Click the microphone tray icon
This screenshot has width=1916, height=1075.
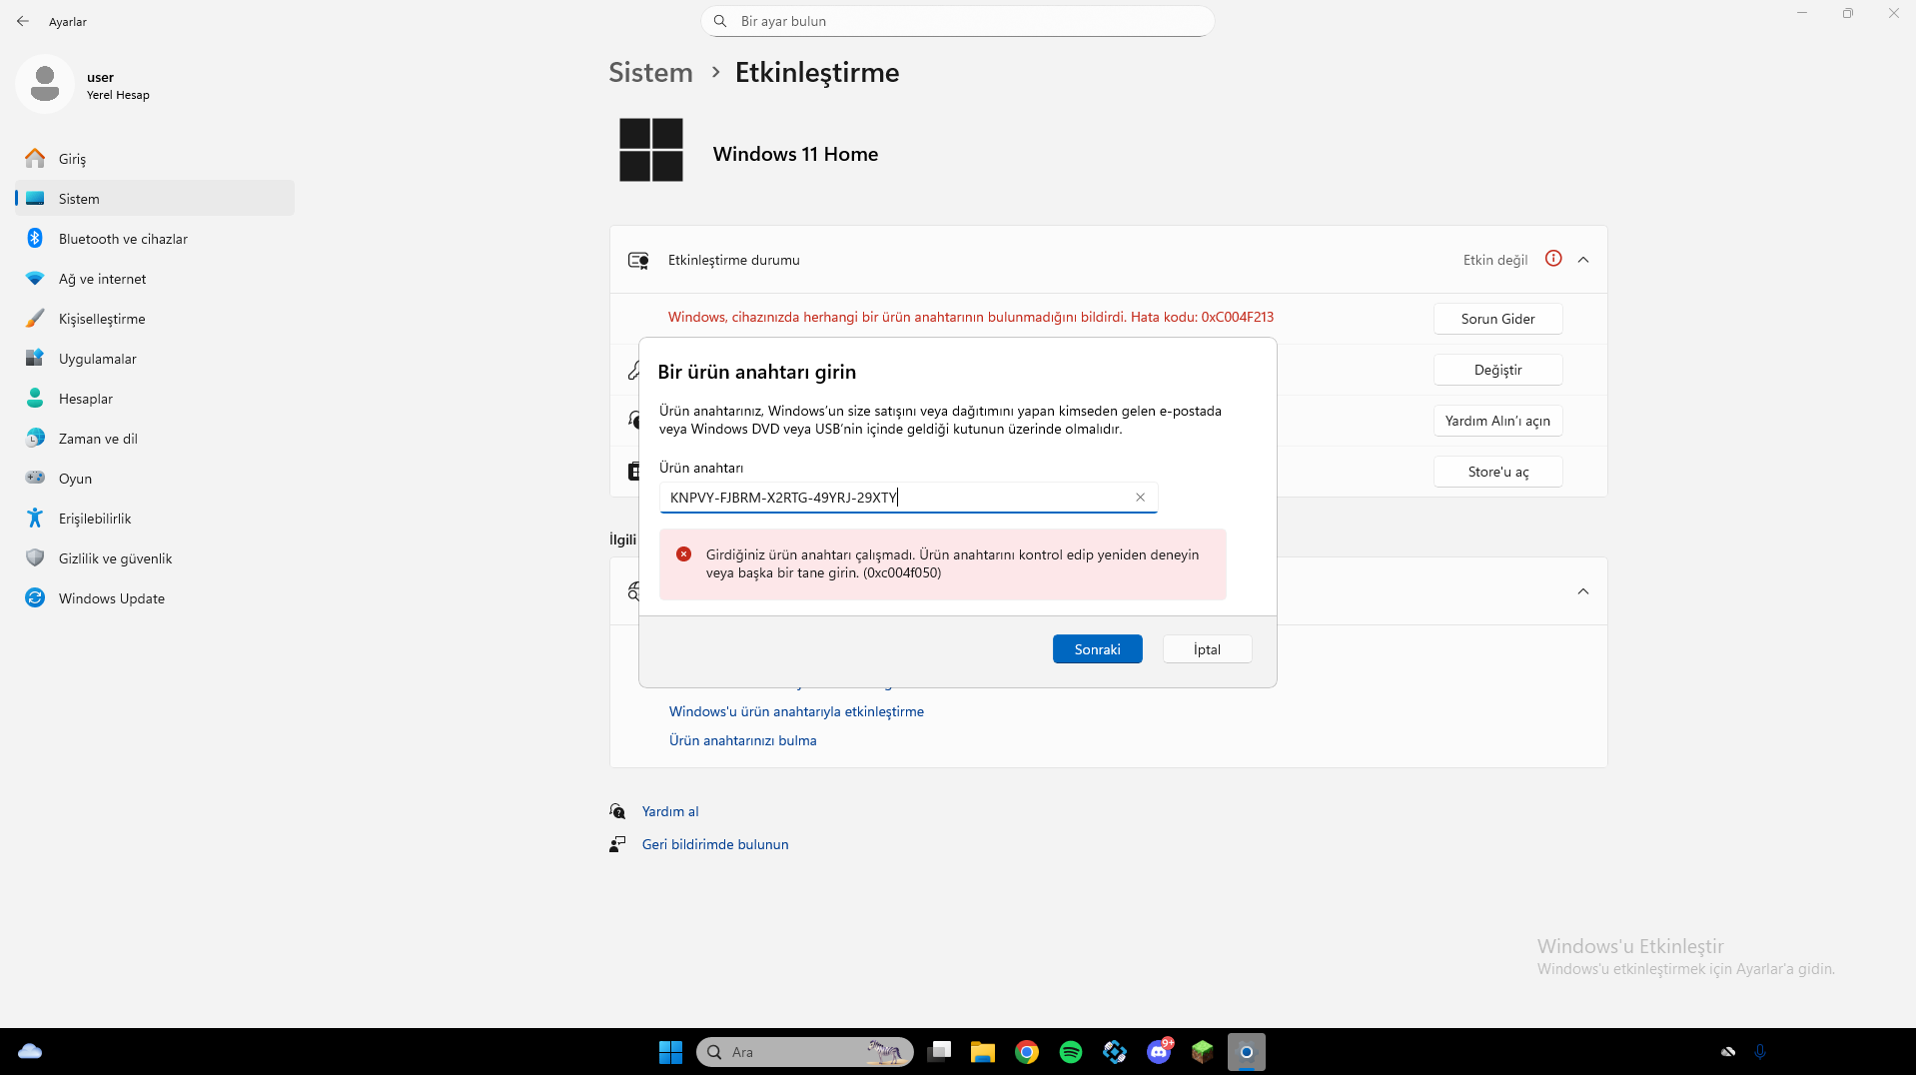pyautogui.click(x=1760, y=1052)
